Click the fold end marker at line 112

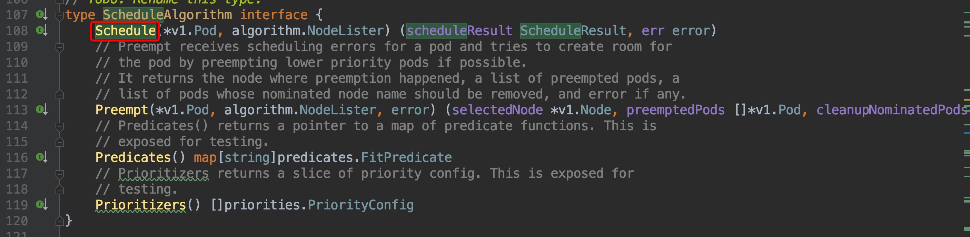(x=59, y=94)
